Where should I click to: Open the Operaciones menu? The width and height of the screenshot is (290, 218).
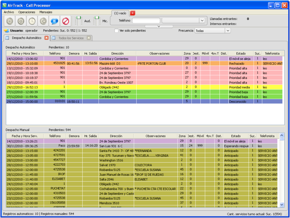click(x=26, y=12)
